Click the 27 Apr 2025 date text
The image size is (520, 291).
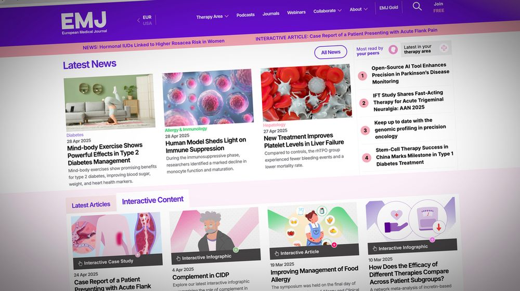point(275,131)
